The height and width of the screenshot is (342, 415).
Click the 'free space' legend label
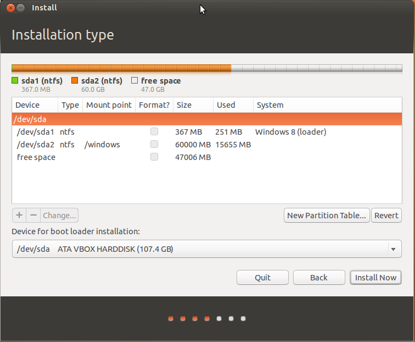point(161,81)
